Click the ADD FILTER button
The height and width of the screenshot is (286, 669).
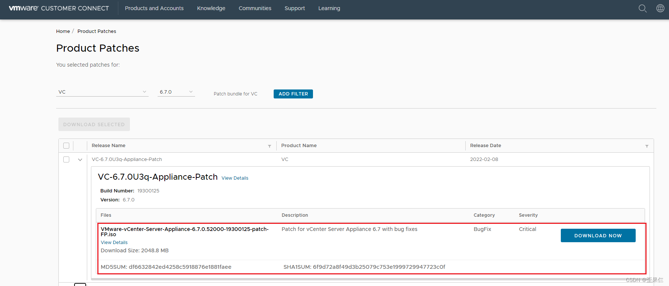tap(293, 94)
